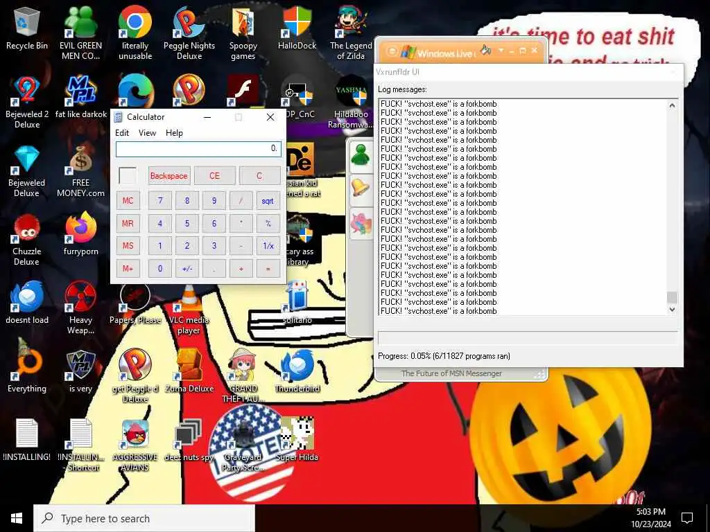The width and height of the screenshot is (710, 532).
Task: Click the Vxrunfldr log scrollbar down arrow
Action: [672, 310]
